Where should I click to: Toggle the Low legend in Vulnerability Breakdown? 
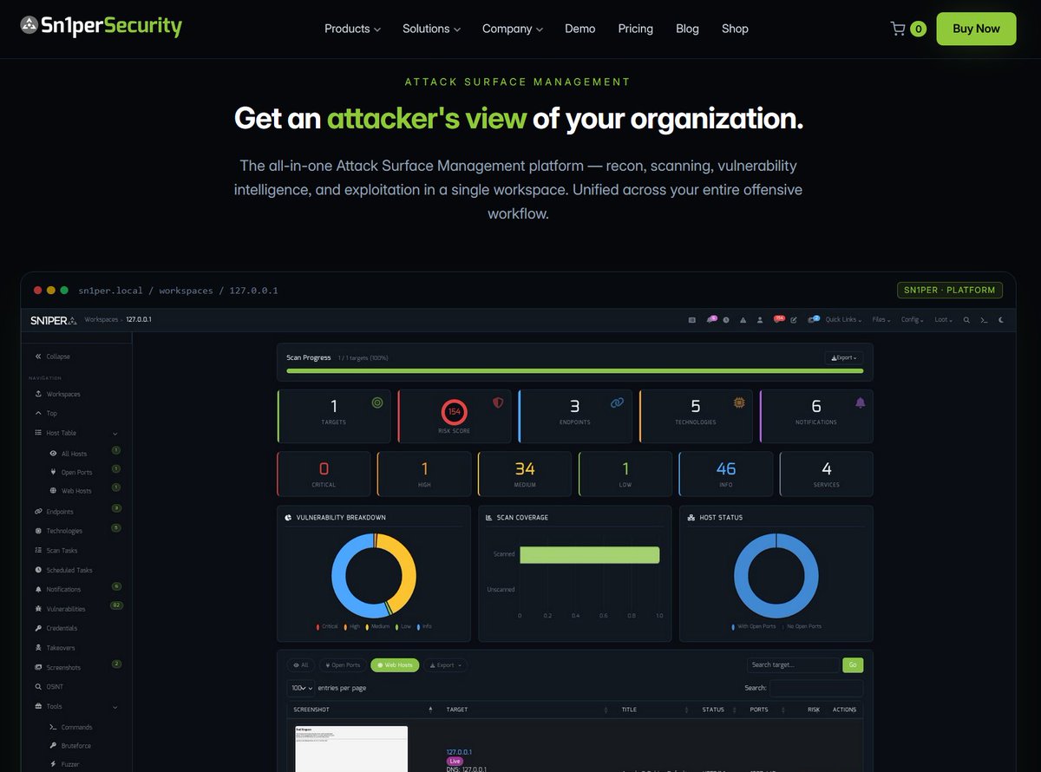point(403,626)
